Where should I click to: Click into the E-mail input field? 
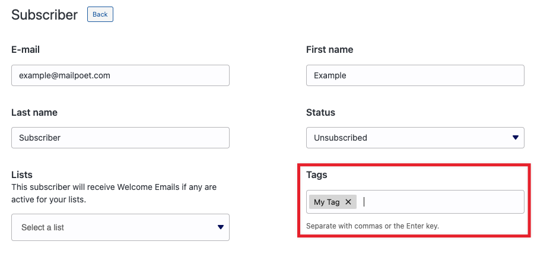pos(120,75)
